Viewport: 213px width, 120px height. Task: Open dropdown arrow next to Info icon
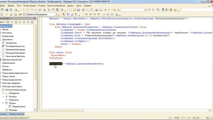[178, 11]
